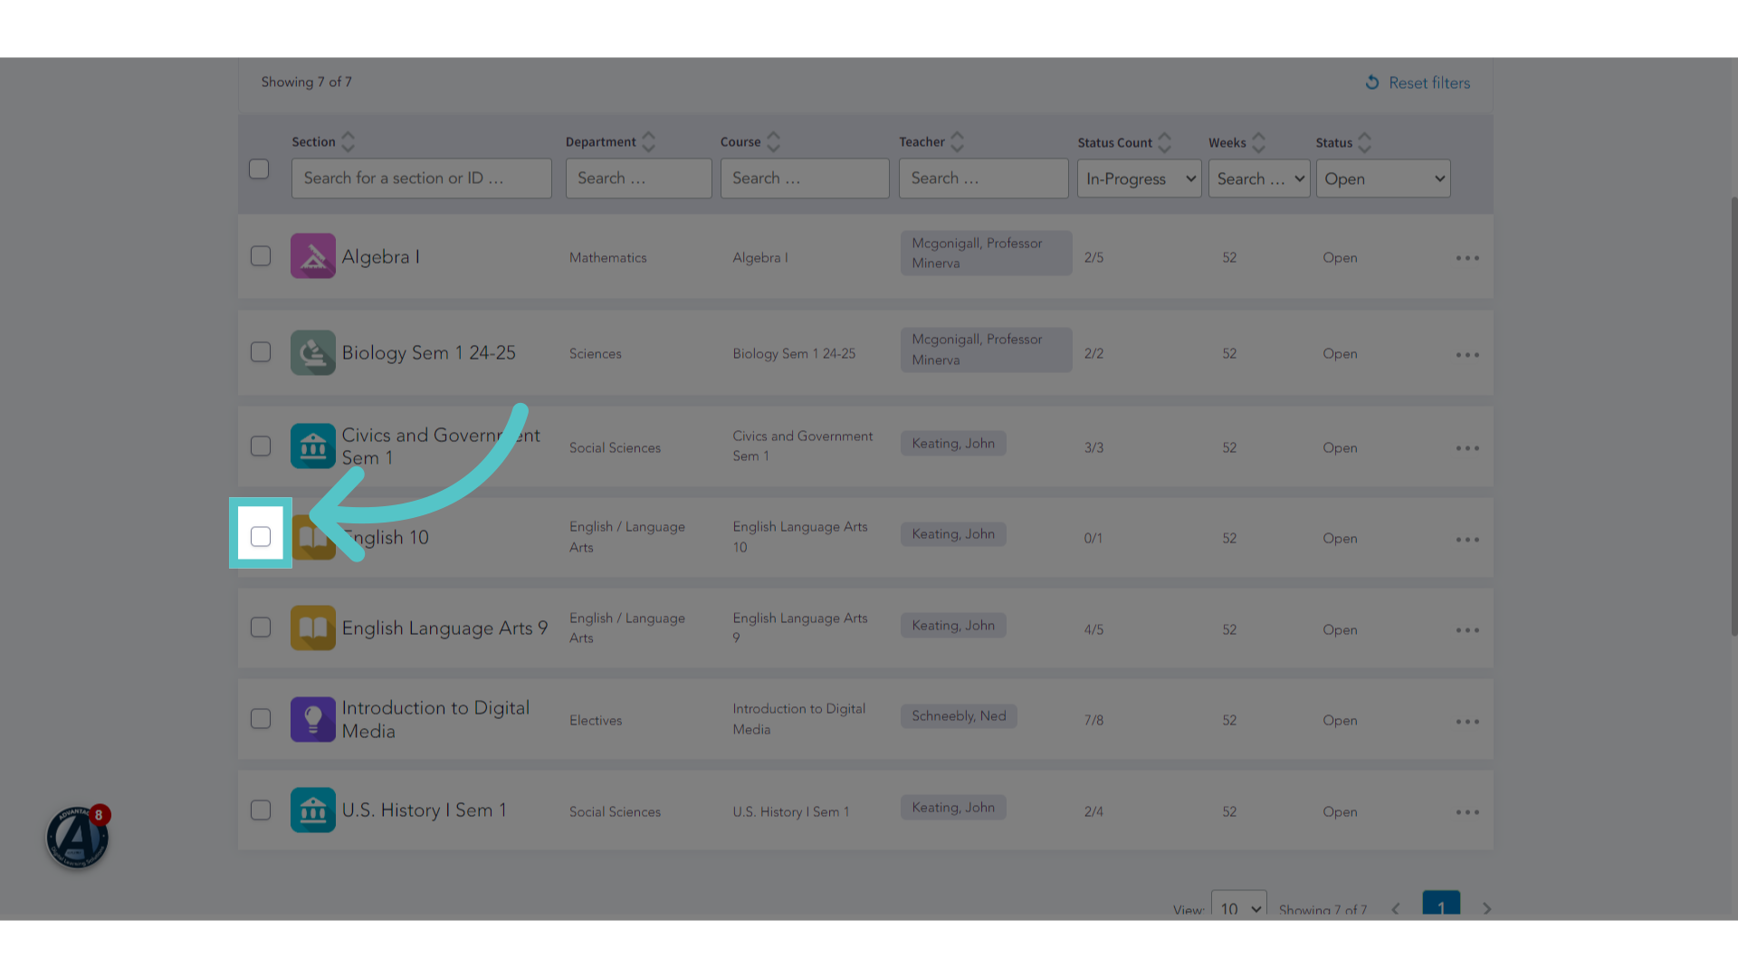Open the more-options menu for English Language Arts 9
The width and height of the screenshot is (1738, 978).
pos(1467,630)
